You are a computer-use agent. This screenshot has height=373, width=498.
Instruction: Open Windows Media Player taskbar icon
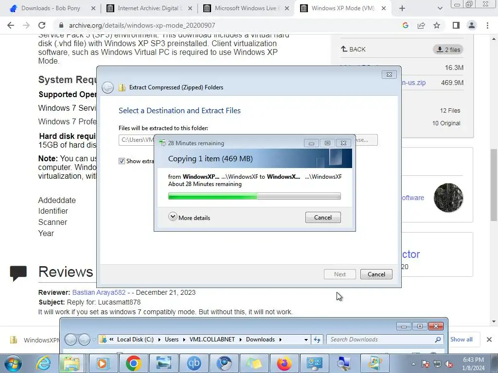point(103,363)
